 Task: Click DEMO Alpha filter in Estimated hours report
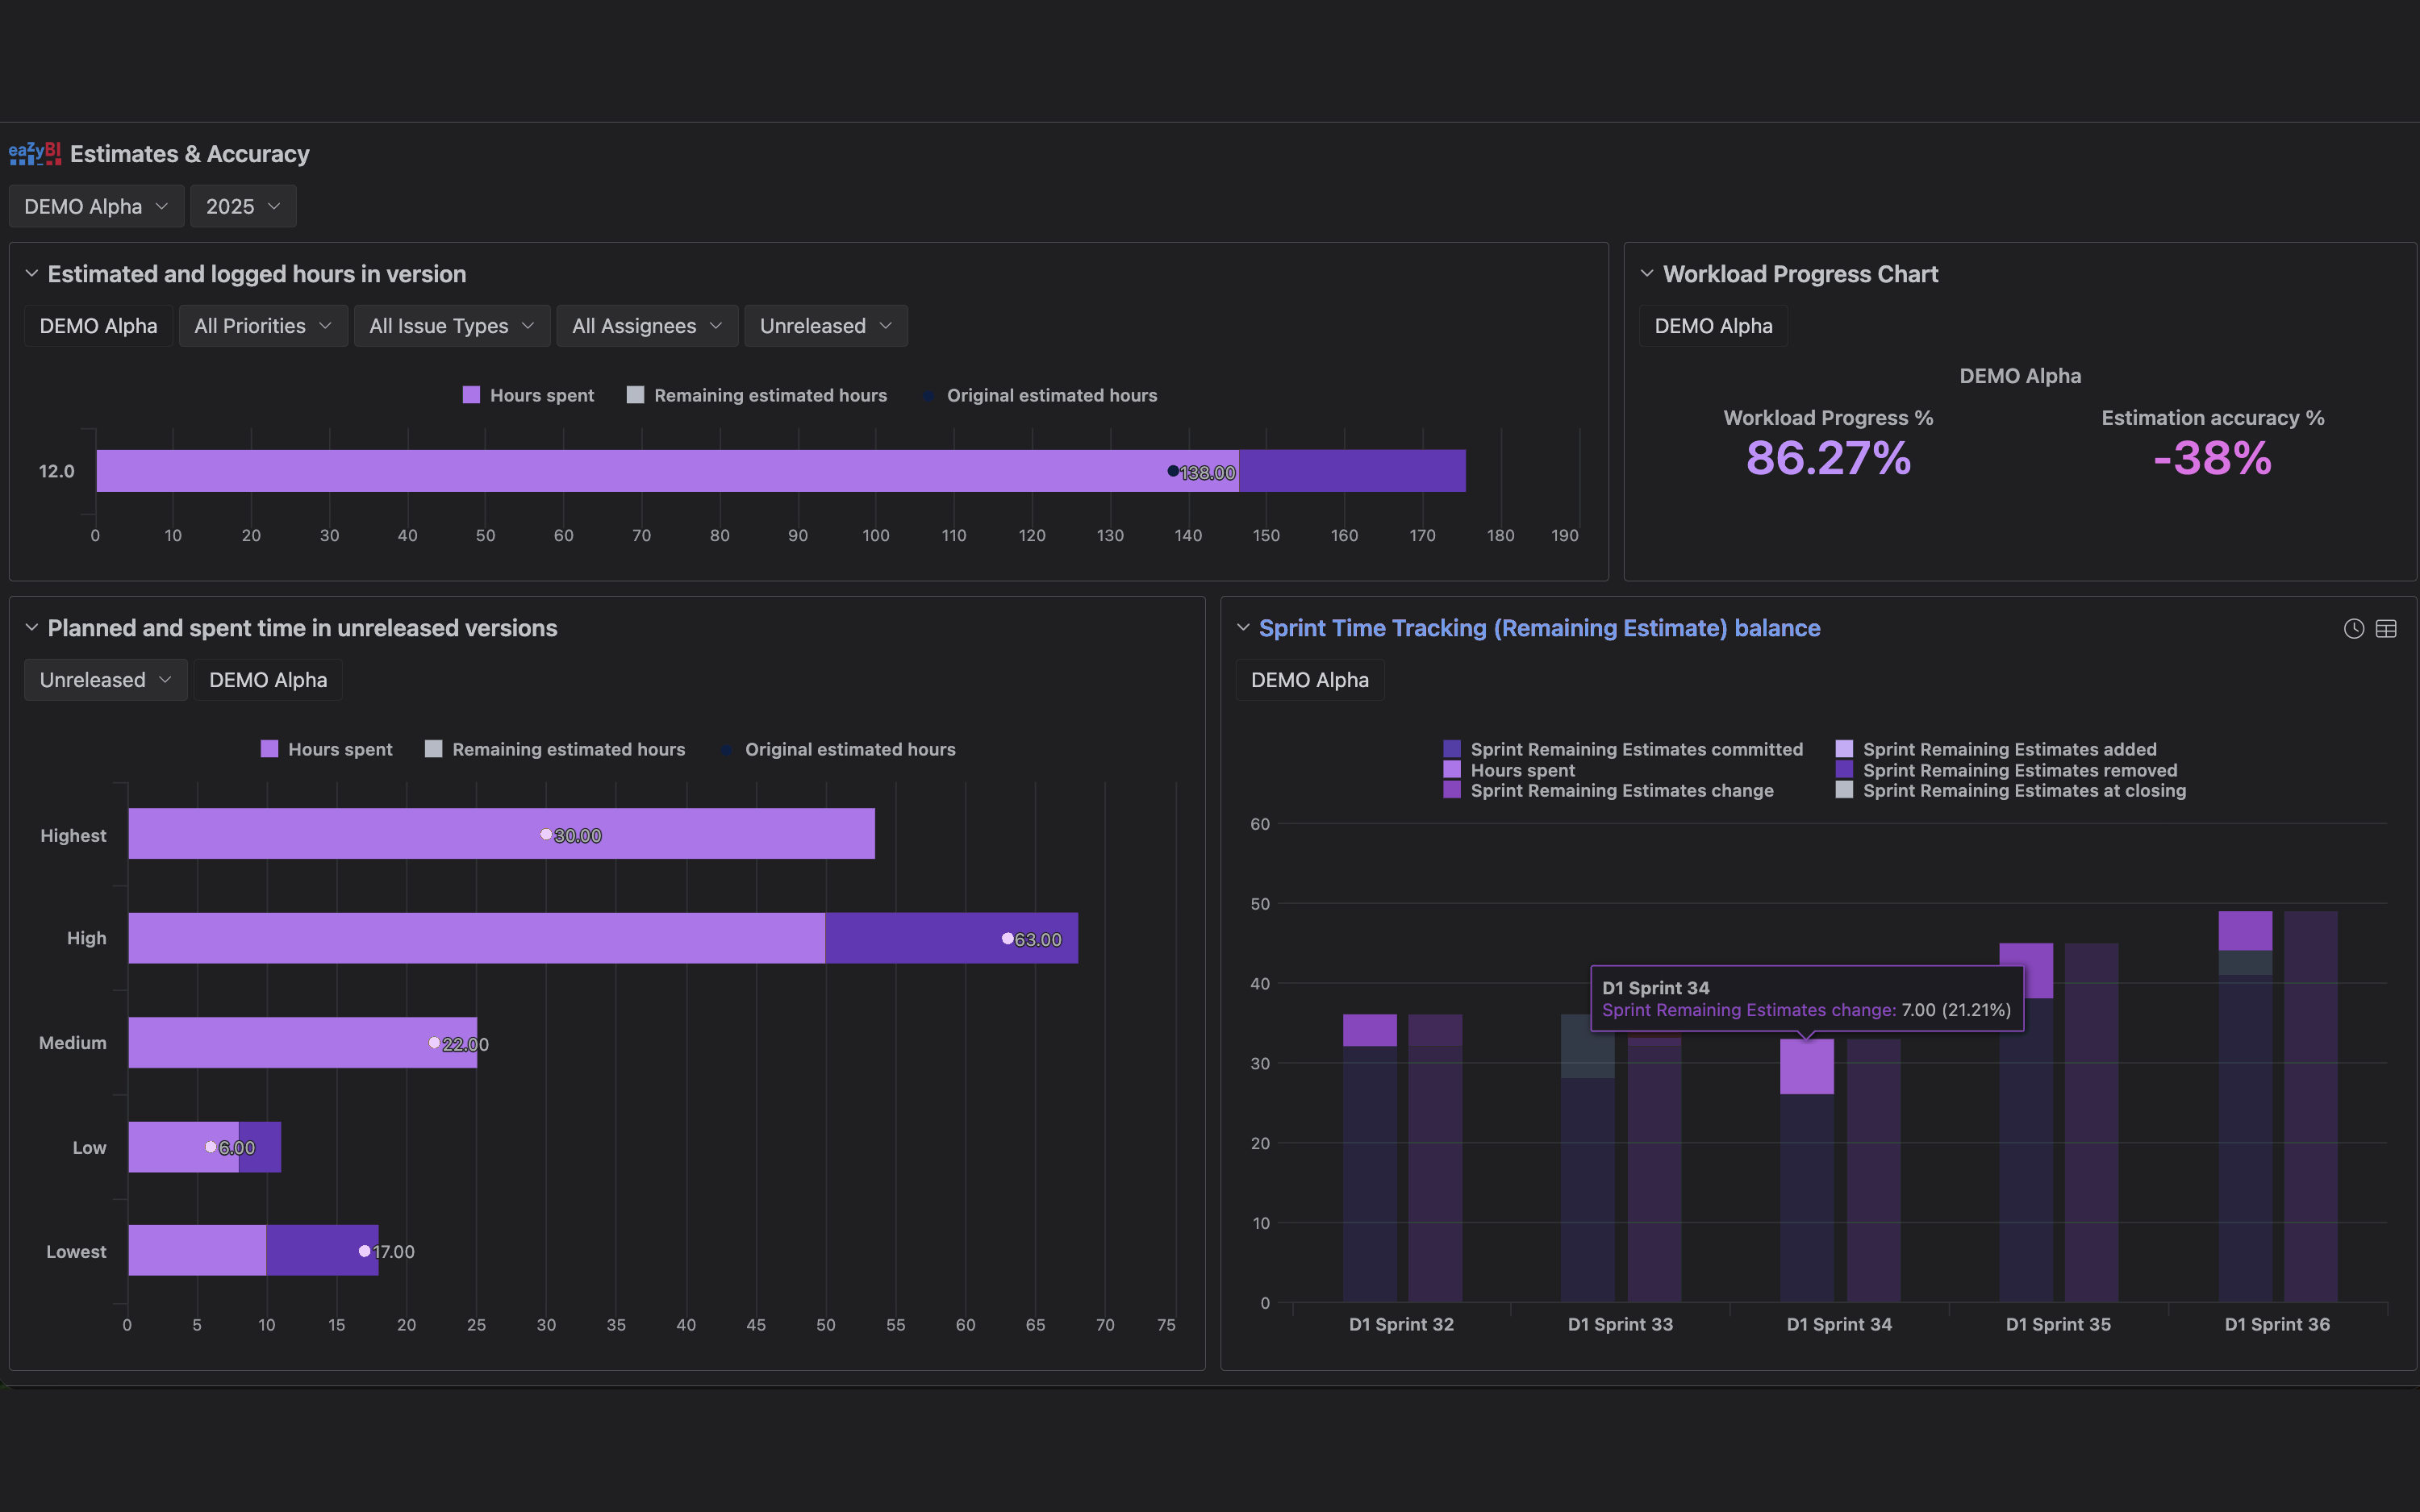point(98,326)
